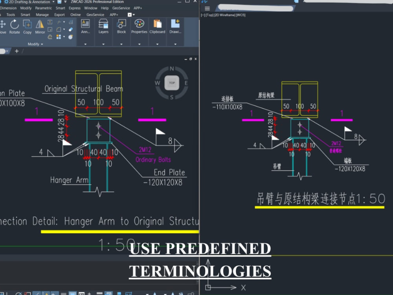The height and width of the screenshot is (295, 393).
Task: Expand the Modify panel
Action: 35,44
